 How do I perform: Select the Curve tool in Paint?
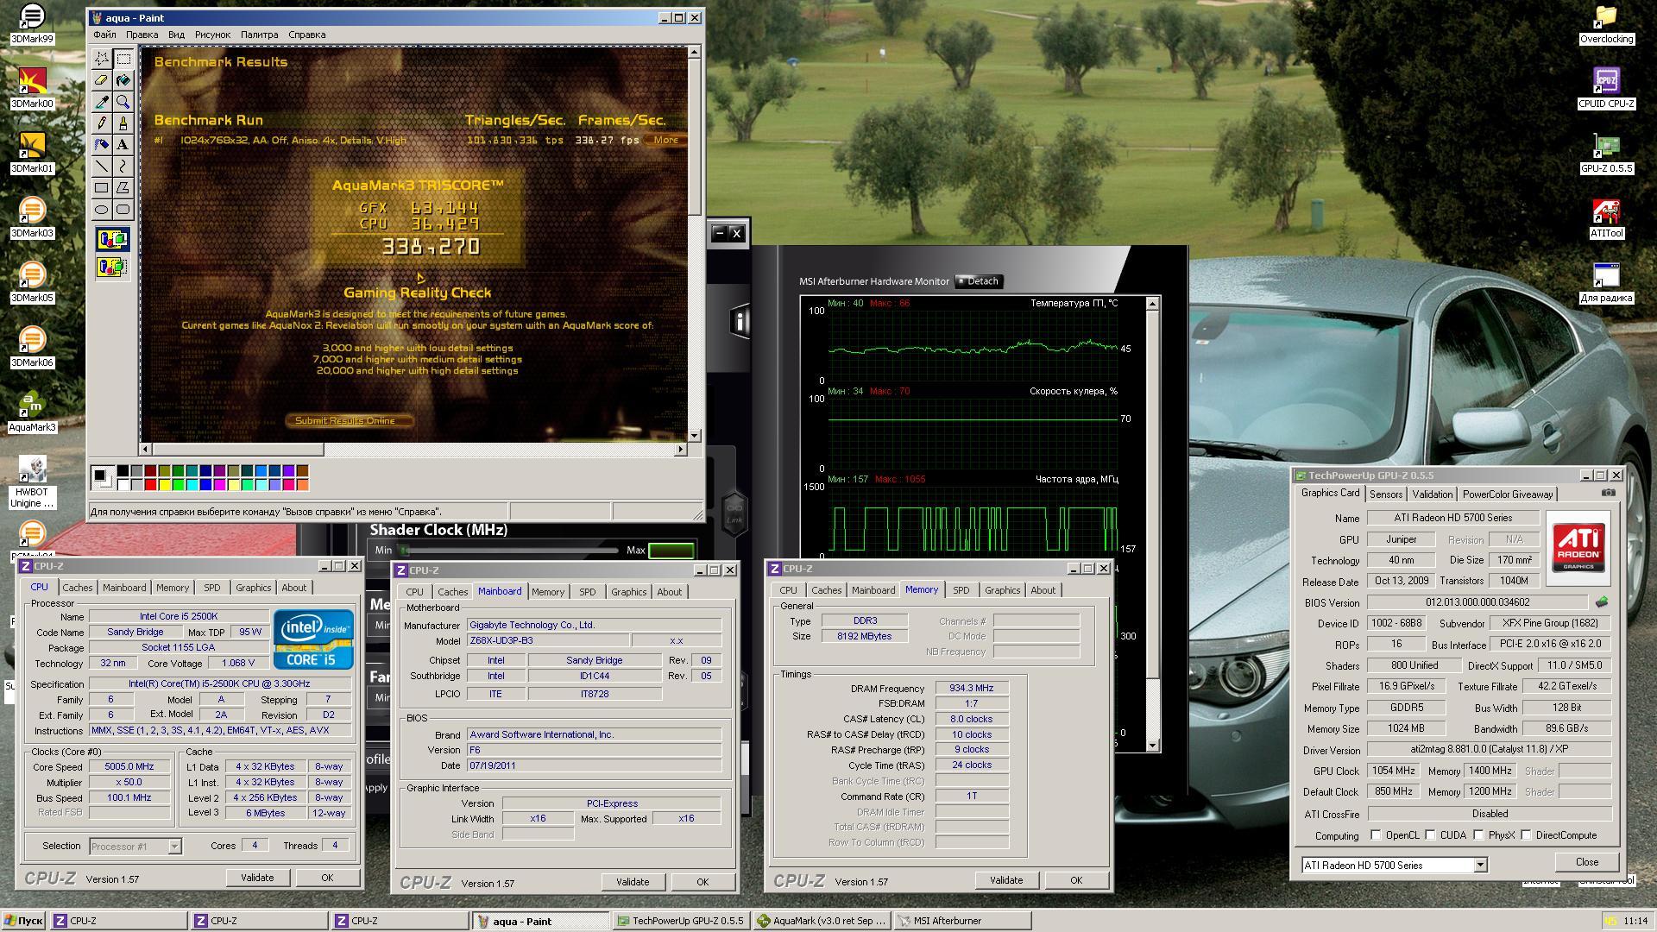coord(123,167)
